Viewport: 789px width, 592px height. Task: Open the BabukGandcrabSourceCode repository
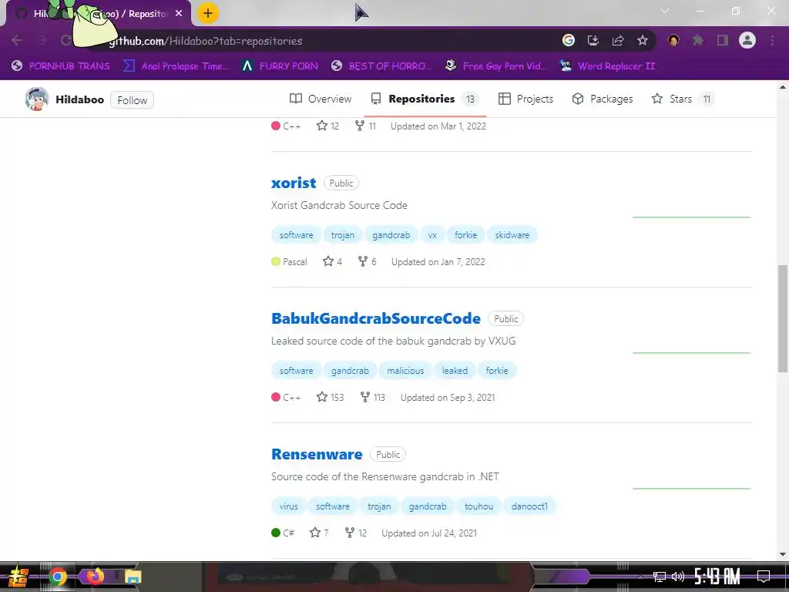point(376,318)
